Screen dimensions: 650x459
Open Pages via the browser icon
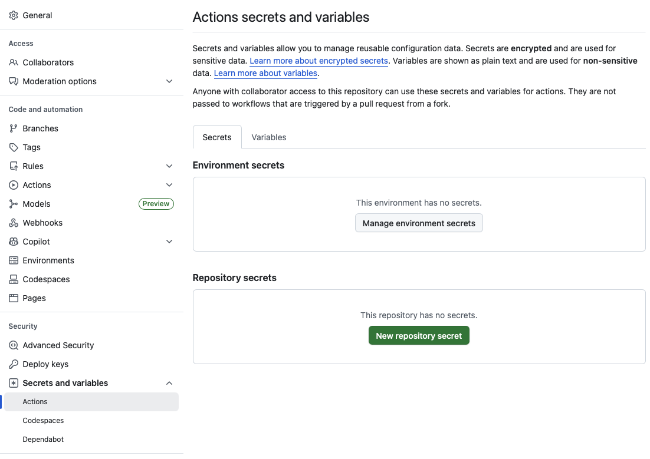[14, 298]
